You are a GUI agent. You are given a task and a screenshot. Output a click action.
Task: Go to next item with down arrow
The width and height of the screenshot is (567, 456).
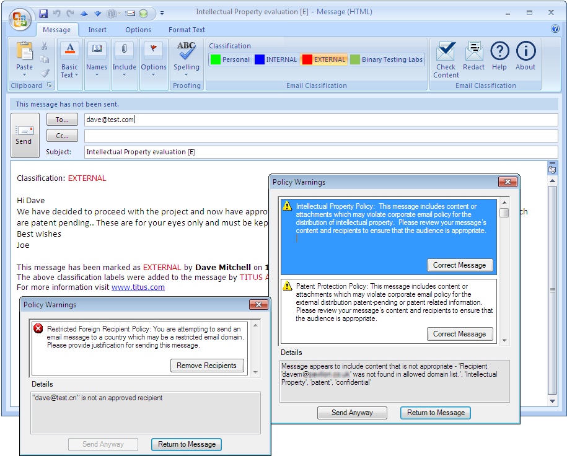(x=98, y=14)
